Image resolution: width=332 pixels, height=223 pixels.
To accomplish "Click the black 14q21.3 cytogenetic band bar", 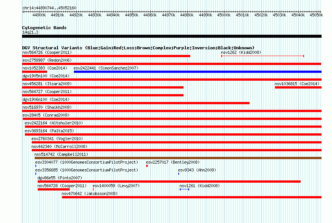I will click(x=172, y=36).
